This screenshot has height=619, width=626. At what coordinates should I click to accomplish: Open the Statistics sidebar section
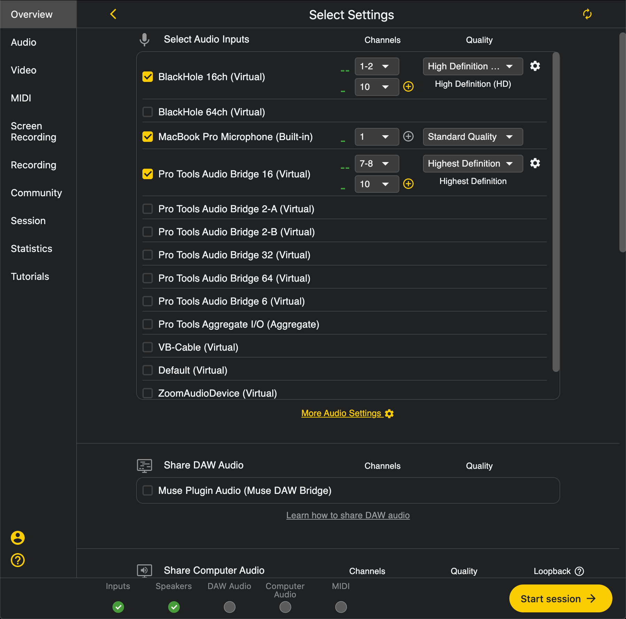[31, 249]
